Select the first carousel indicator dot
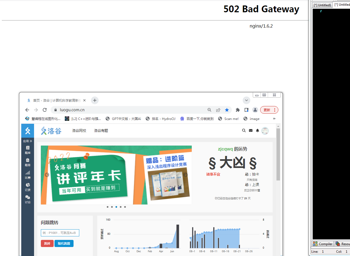 coord(108,207)
